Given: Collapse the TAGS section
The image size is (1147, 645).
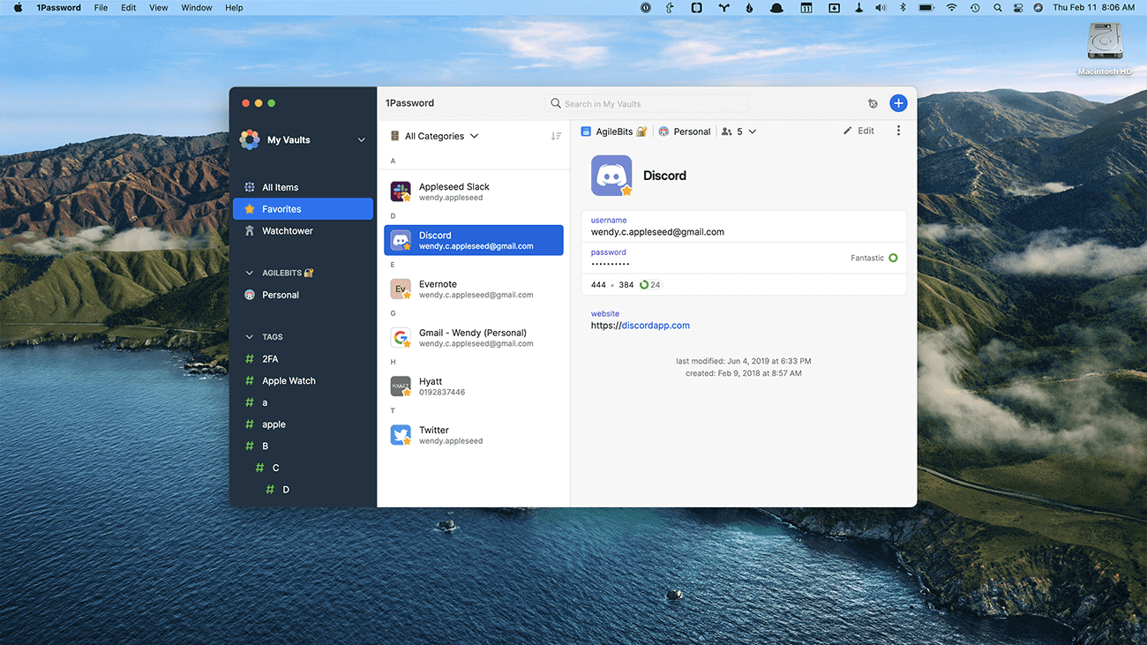Looking at the screenshot, I should tap(250, 336).
